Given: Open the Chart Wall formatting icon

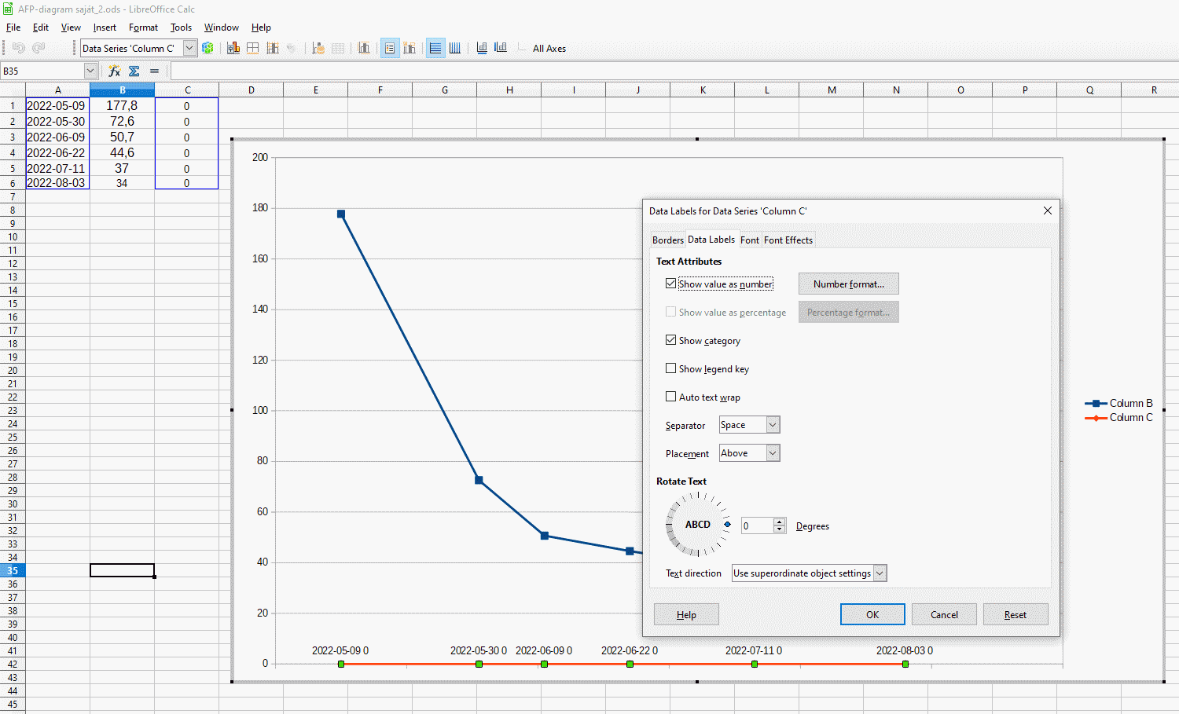Looking at the screenshot, I should [x=273, y=48].
